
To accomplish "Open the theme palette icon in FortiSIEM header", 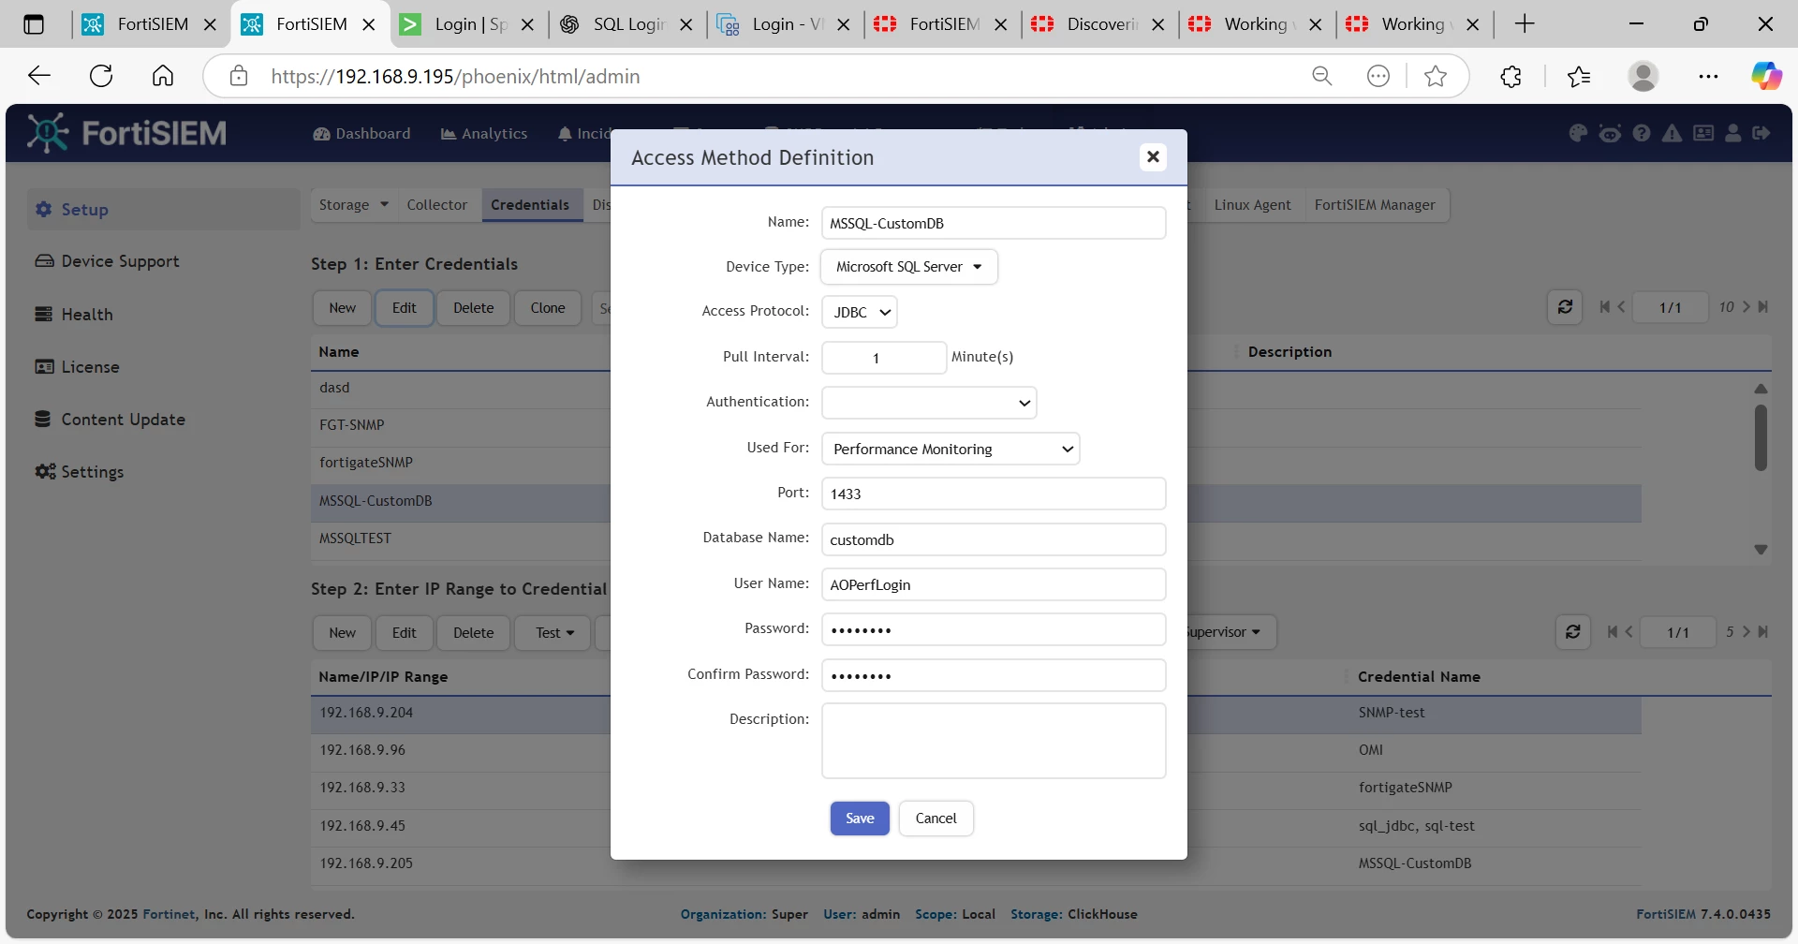I will point(1578,134).
